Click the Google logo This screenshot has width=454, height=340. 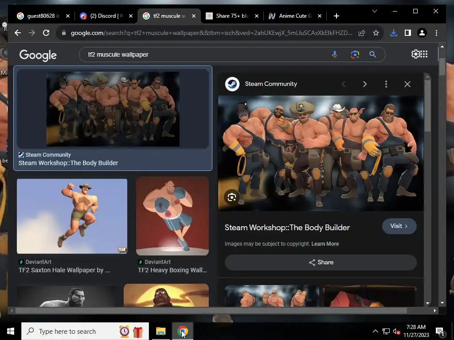point(38,55)
